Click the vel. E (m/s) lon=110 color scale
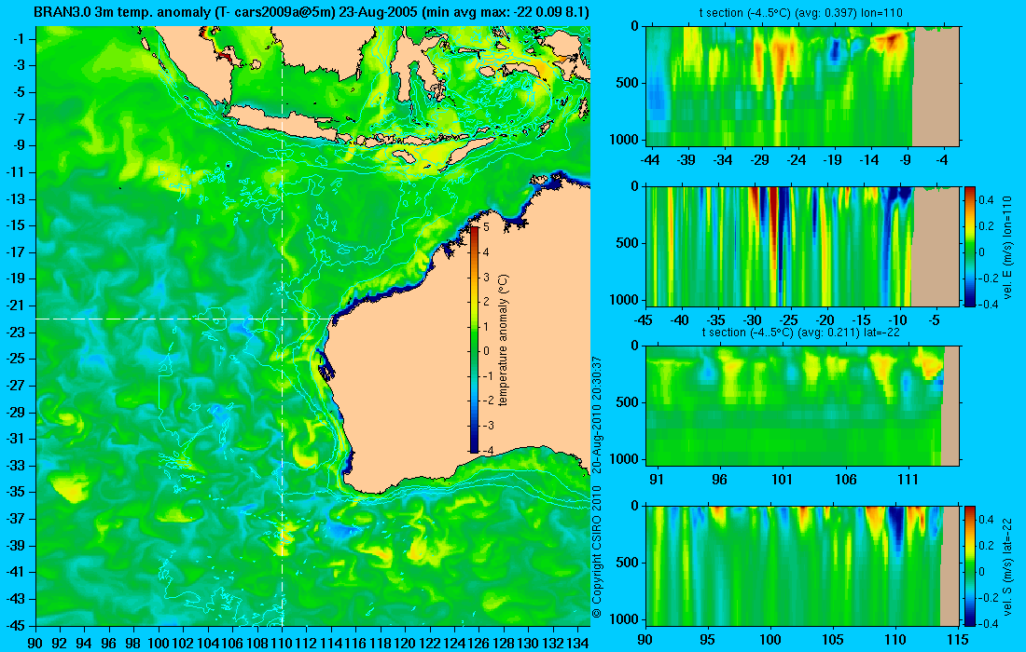 point(969,246)
